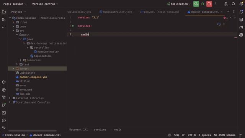The width and height of the screenshot is (245, 138).
Task: Expand the .mvn folder
Action: click(13, 26)
